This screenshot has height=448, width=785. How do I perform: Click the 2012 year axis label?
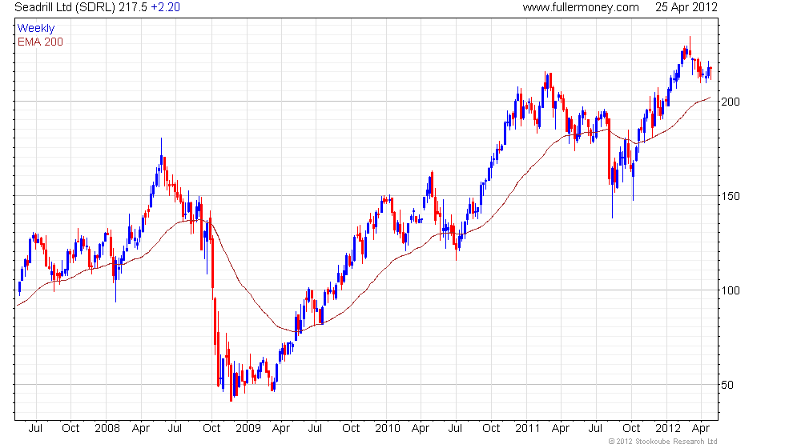(x=668, y=429)
